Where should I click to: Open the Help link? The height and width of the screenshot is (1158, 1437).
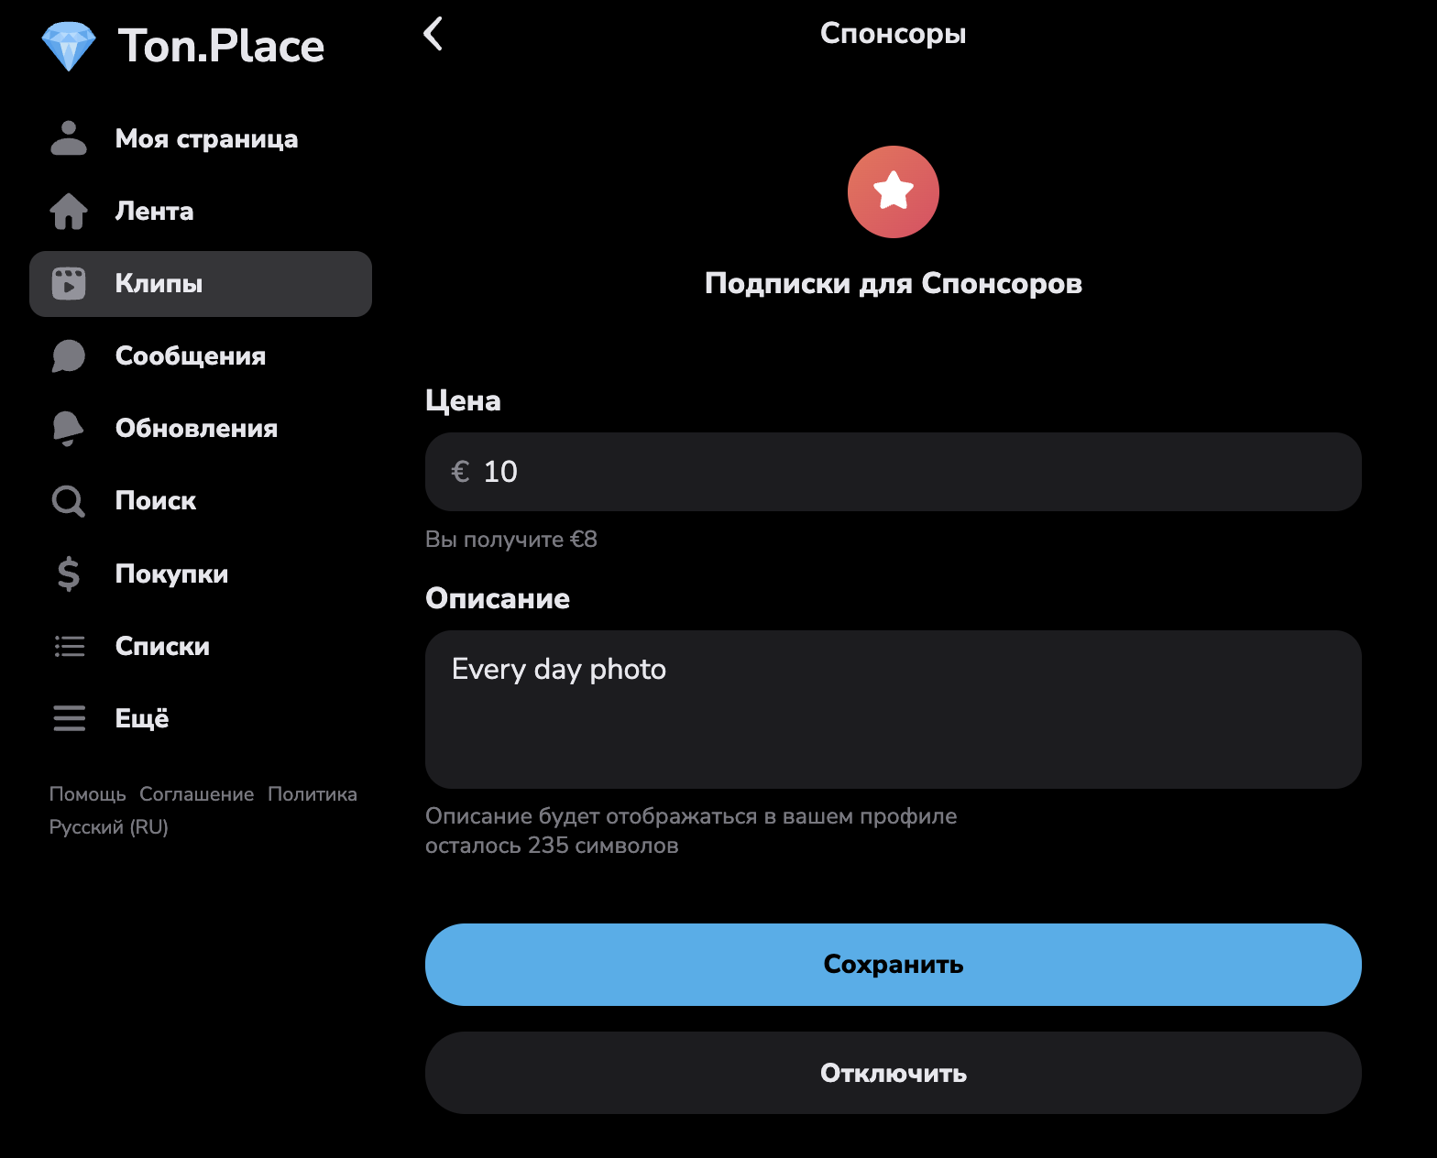87,794
